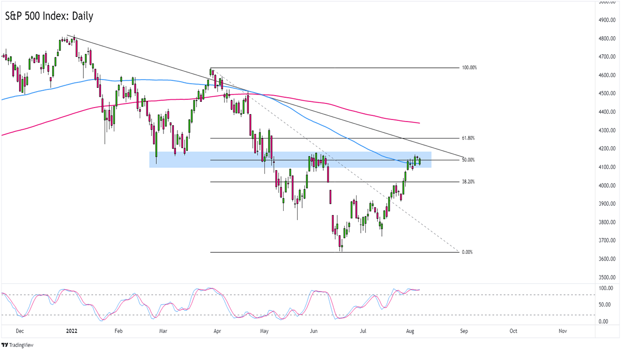Select the Mar label on time axis
Viewport: 621px width, 349px height.
162,330
